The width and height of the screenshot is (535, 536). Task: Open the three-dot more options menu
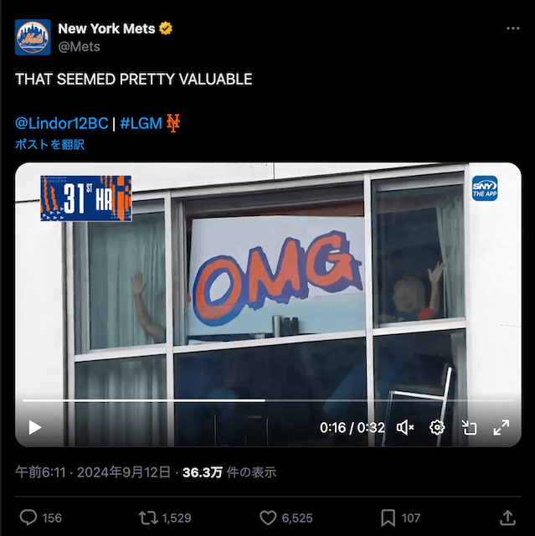point(512,28)
